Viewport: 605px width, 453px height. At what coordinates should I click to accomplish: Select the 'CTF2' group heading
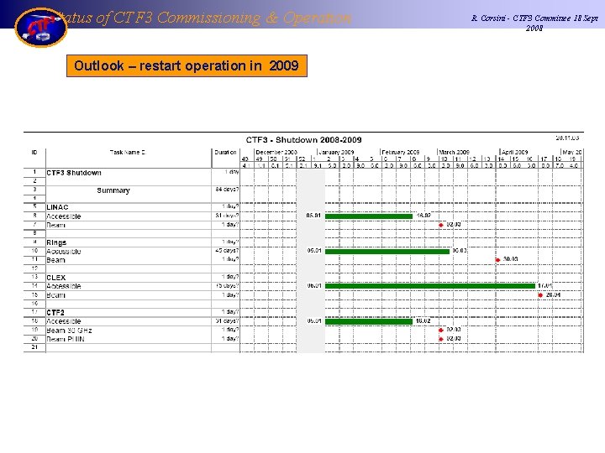pyautogui.click(x=55, y=312)
